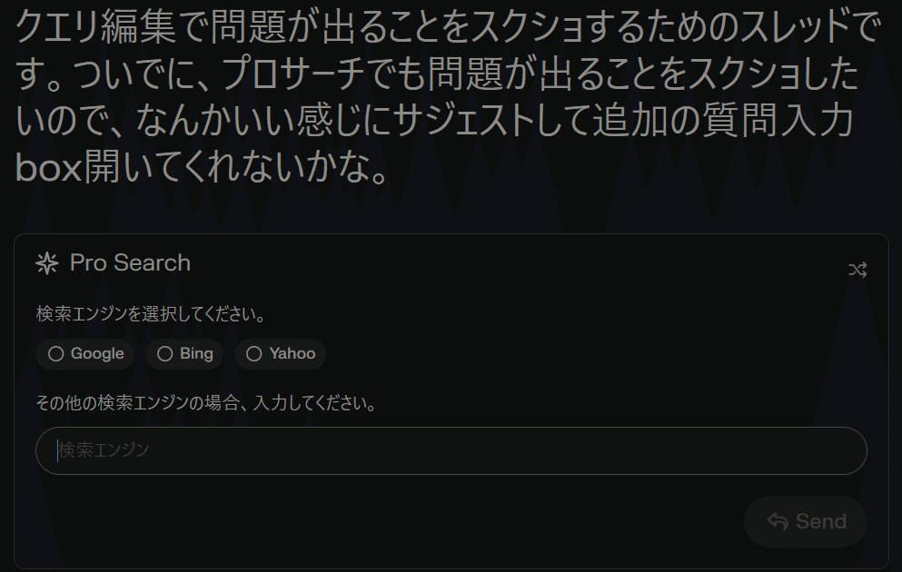Choose the Bing option label text

pyautogui.click(x=196, y=353)
